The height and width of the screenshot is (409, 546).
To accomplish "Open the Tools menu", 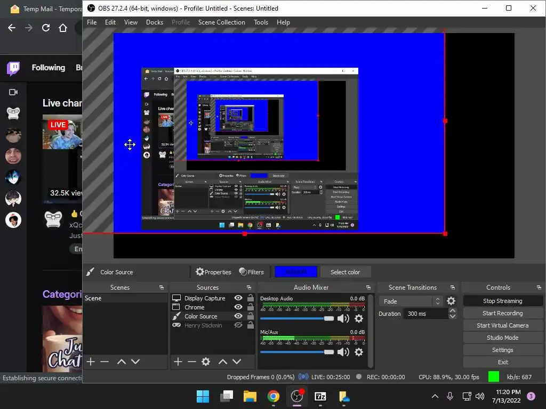I will click(261, 22).
